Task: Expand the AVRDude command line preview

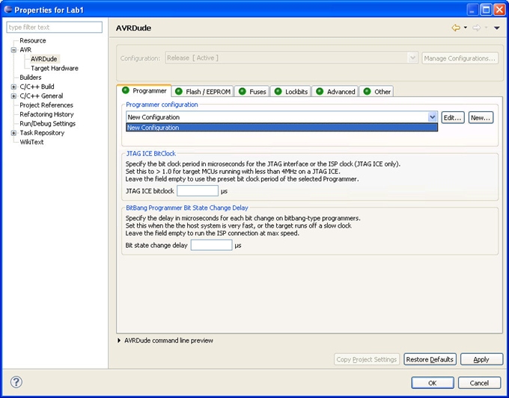Action: [120, 341]
